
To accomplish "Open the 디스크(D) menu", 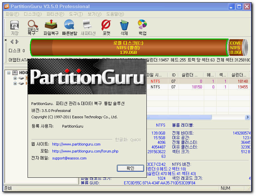I will (x=33, y=14).
